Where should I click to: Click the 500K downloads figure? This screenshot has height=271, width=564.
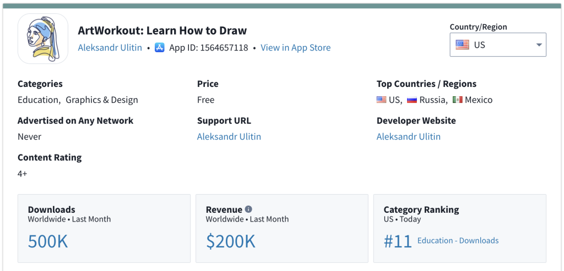point(48,241)
